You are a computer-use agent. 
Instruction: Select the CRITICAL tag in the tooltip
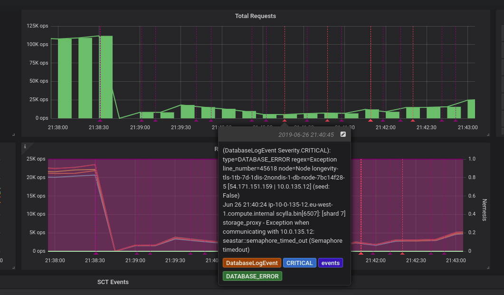(x=299, y=263)
